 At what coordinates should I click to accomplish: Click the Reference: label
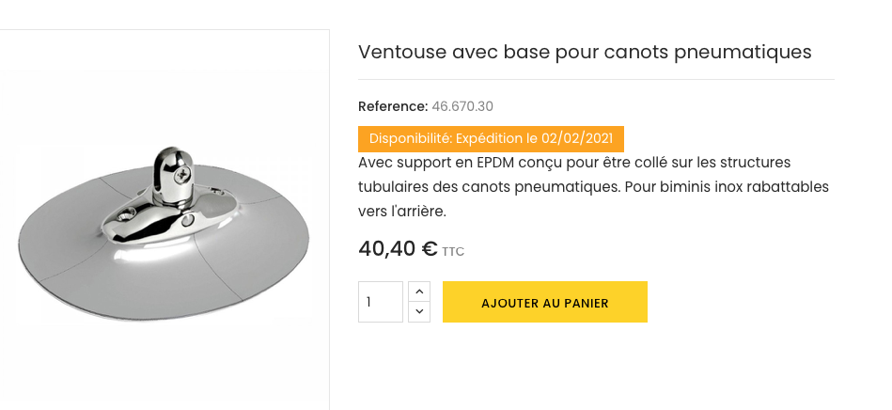[393, 106]
